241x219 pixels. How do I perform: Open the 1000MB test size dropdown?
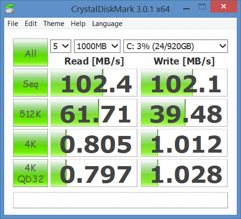tap(97, 46)
